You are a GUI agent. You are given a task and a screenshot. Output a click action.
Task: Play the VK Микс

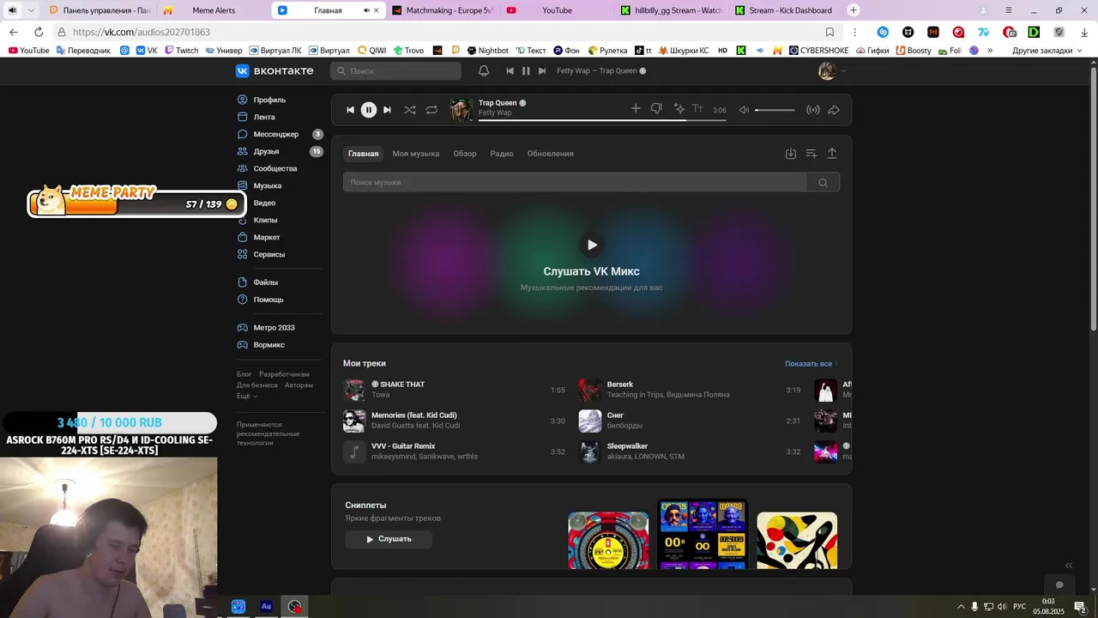pos(592,245)
